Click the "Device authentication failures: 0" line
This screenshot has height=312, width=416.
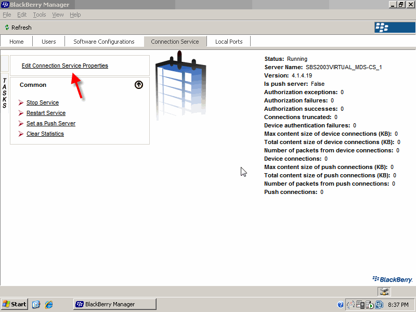pos(310,125)
